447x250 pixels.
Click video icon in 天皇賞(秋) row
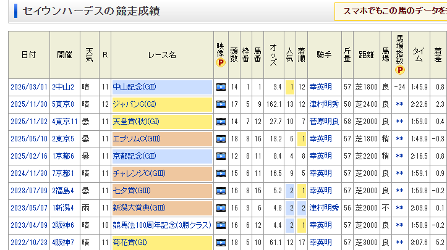[221, 122]
